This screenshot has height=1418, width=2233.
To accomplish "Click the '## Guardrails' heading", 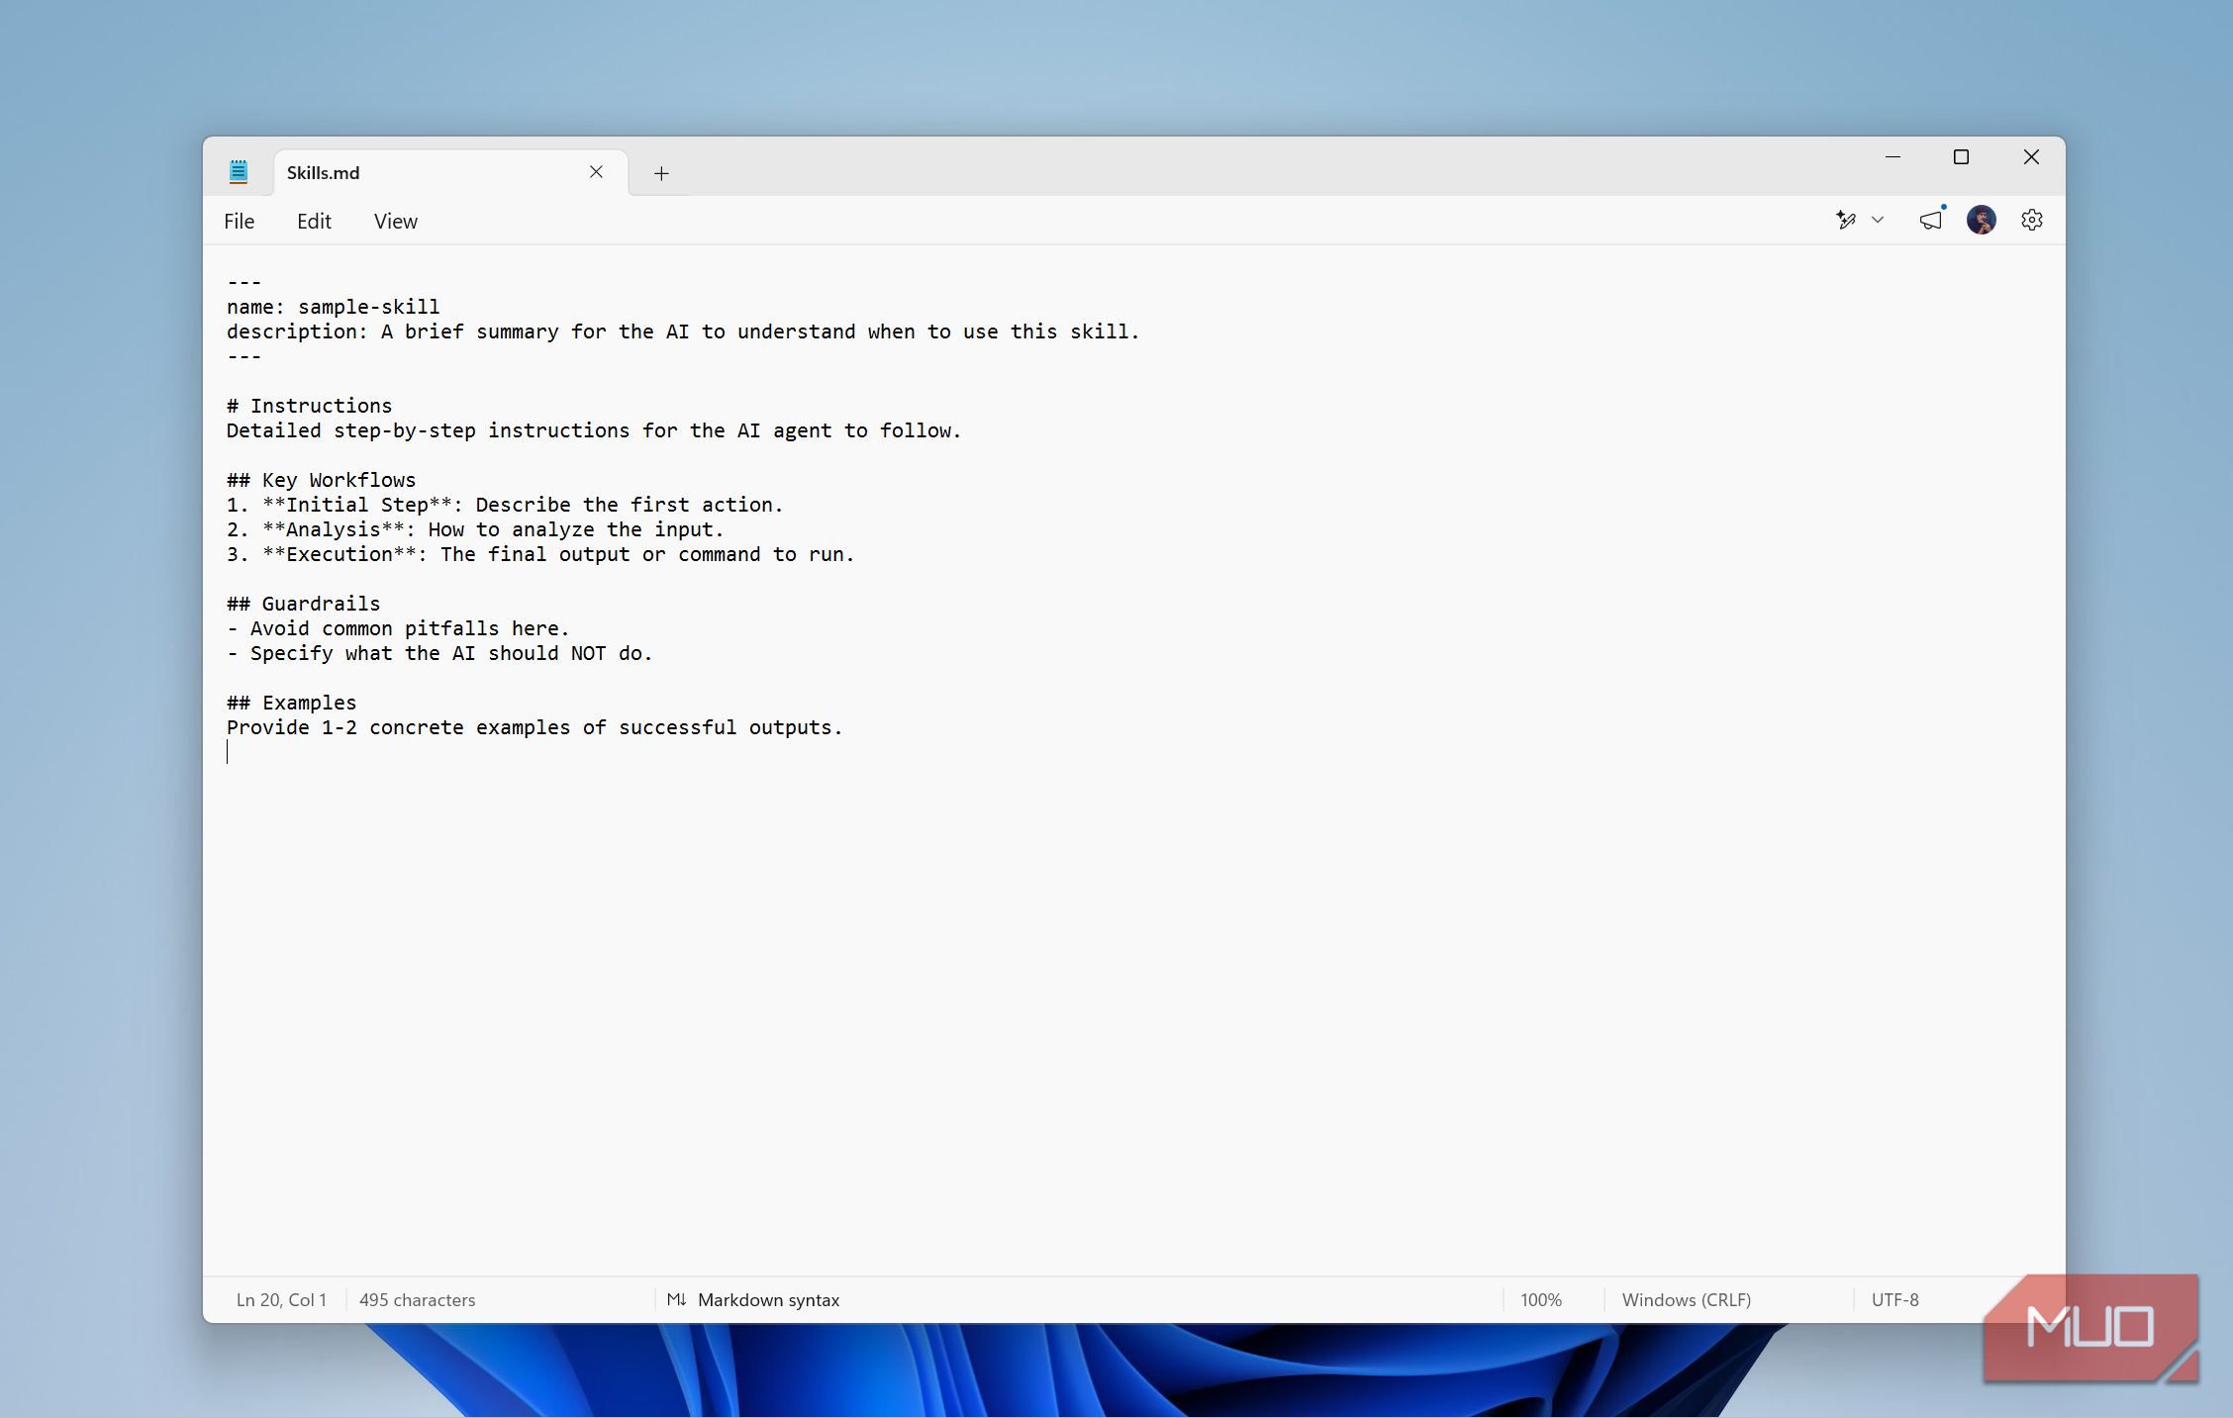I will point(303,604).
